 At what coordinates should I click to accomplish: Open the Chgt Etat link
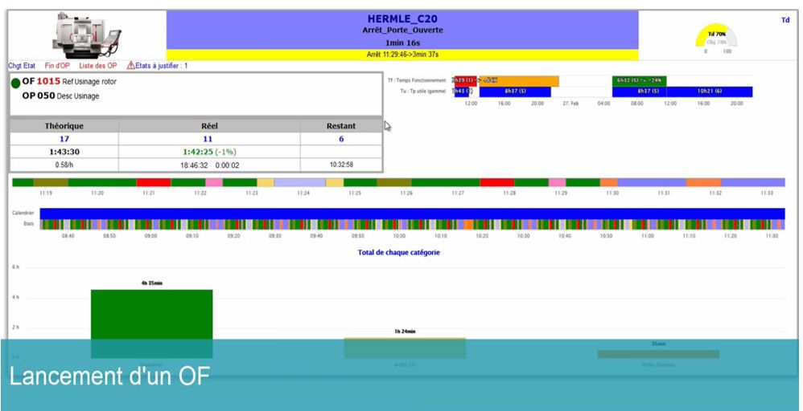point(22,66)
